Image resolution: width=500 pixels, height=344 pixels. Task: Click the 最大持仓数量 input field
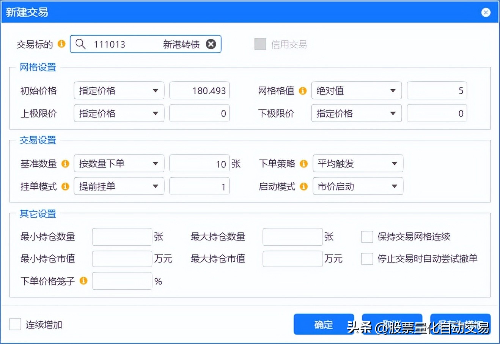tap(292, 237)
